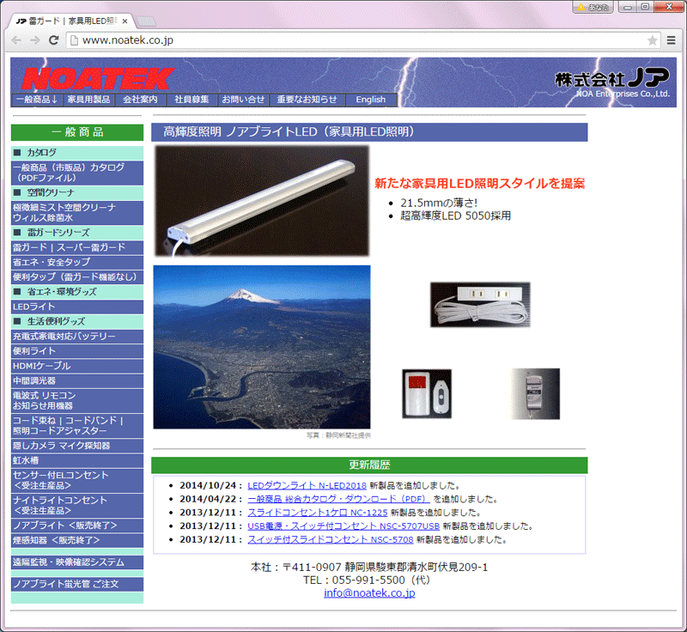Image resolution: width=687 pixels, height=632 pixels.
Task: Click the NOATEK red logo
Action: [x=99, y=79]
